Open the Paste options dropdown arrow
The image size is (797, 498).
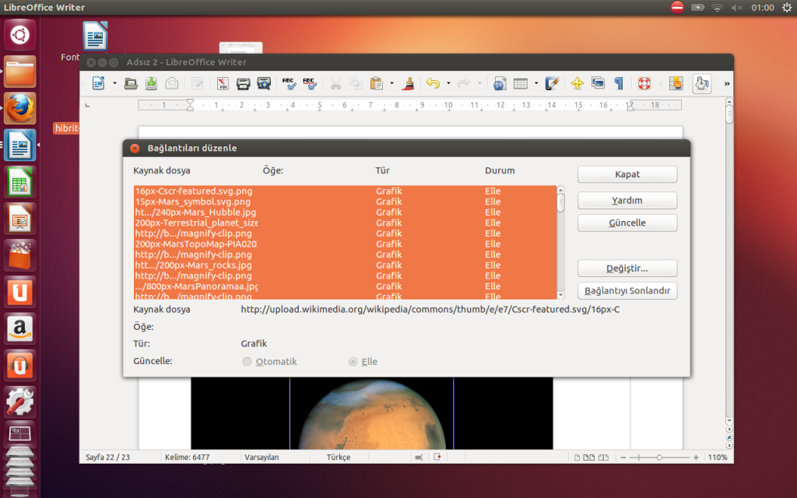pyautogui.click(x=391, y=83)
